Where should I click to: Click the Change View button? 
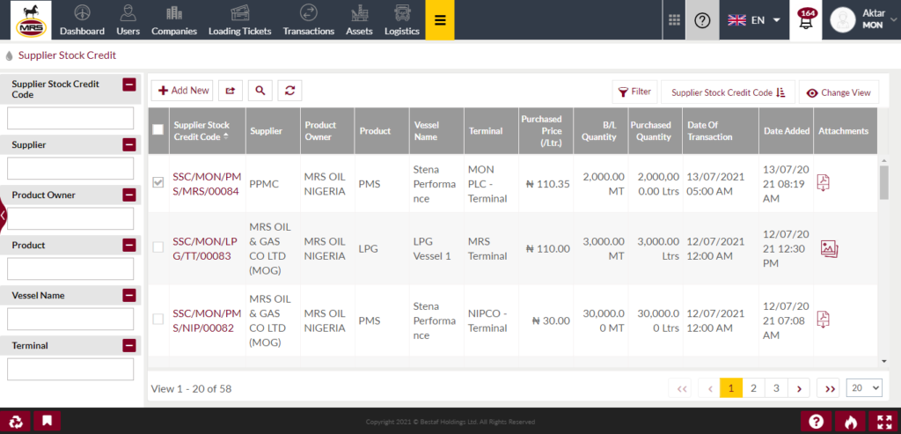(839, 92)
